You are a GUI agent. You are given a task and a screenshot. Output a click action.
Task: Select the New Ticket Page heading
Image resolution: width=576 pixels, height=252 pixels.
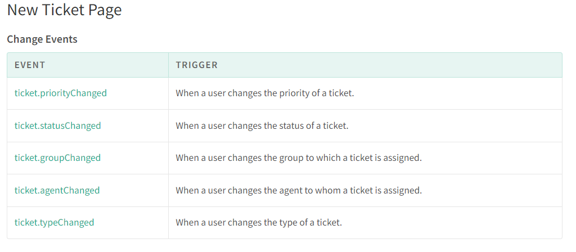click(x=64, y=10)
